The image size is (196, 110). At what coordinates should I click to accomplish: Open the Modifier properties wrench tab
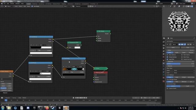(x=164, y=64)
